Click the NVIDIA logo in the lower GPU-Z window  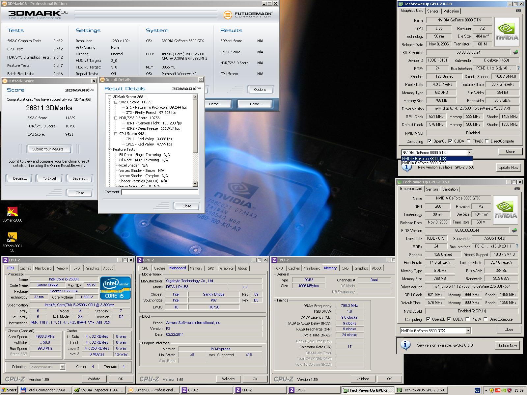506,210
